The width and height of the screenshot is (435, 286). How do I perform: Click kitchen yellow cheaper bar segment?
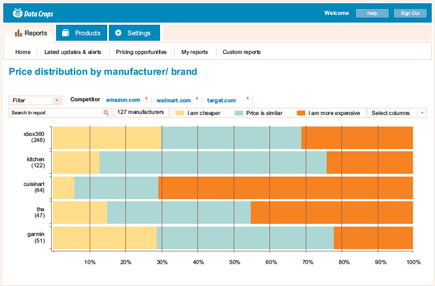click(76, 163)
